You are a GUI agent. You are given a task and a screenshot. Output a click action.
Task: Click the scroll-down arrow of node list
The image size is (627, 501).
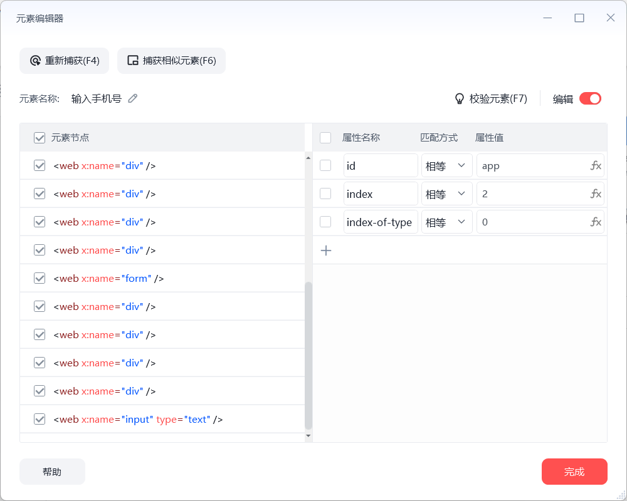308,435
